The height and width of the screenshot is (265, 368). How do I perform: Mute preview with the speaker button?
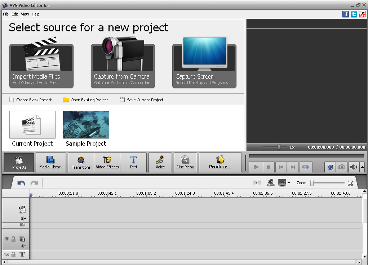tap(354, 167)
